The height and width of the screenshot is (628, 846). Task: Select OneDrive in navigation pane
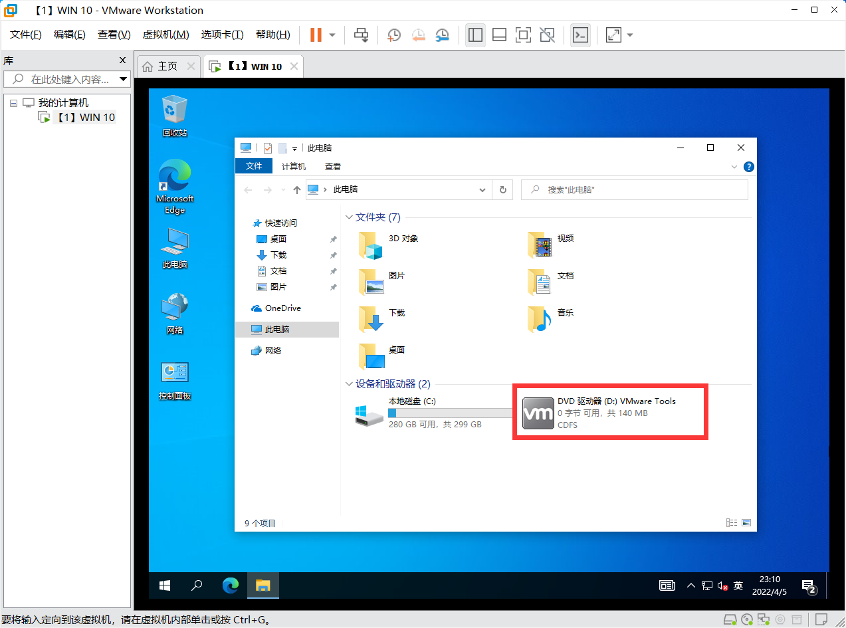(276, 308)
